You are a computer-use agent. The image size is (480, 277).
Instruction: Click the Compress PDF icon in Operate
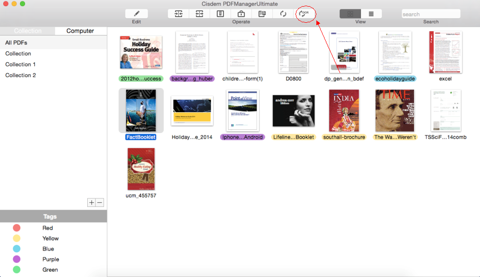pos(220,14)
